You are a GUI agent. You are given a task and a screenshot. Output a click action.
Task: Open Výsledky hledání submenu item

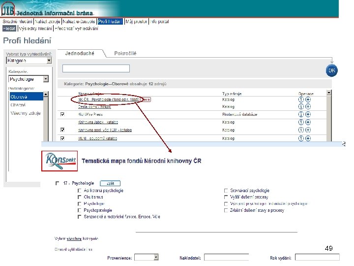[x=35, y=29]
